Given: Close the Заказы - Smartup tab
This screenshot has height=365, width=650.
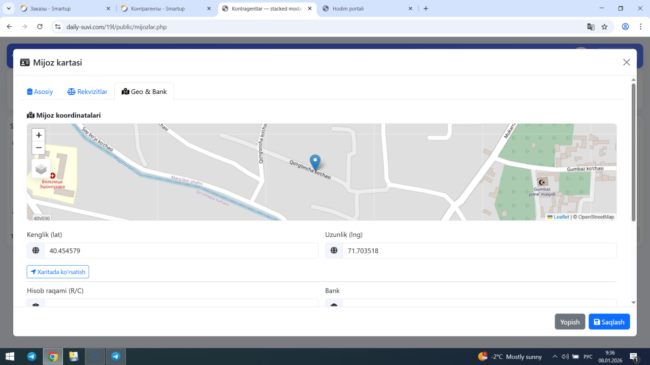Looking at the screenshot, I should pos(109,9).
